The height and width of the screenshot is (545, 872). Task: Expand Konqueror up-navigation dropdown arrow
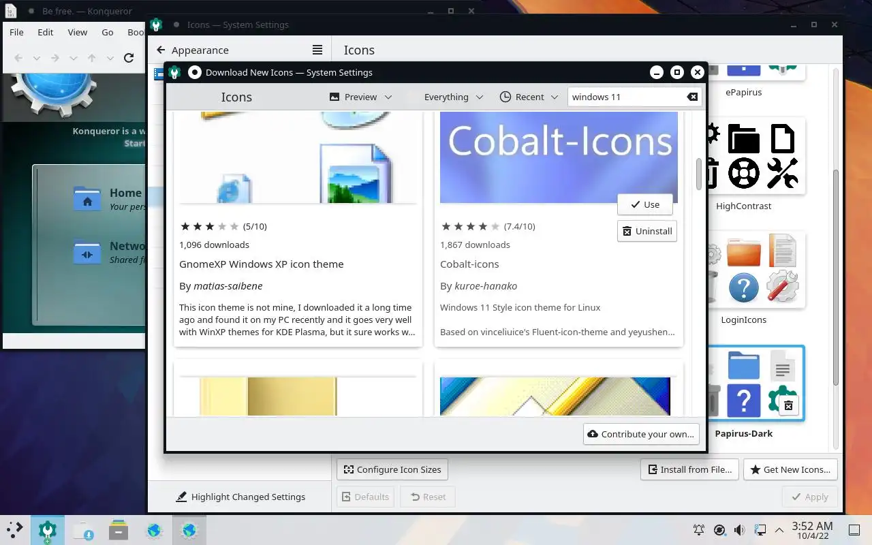[x=110, y=58]
